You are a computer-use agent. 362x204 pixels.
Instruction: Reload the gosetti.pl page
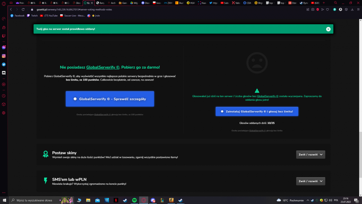[23, 9]
